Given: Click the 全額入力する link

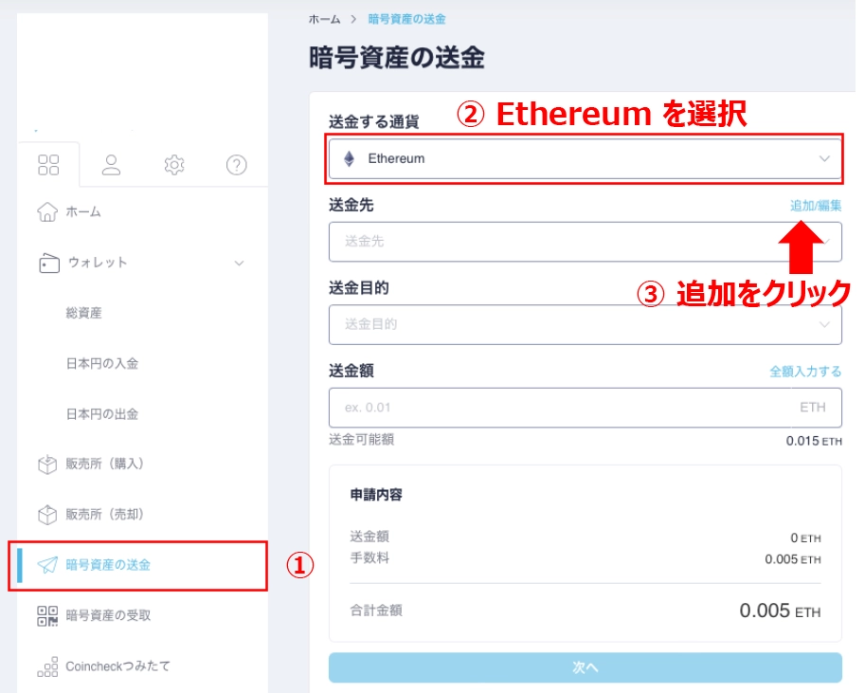Looking at the screenshot, I should [x=805, y=372].
